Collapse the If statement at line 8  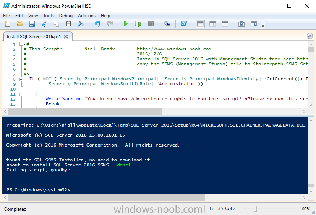coord(21,79)
